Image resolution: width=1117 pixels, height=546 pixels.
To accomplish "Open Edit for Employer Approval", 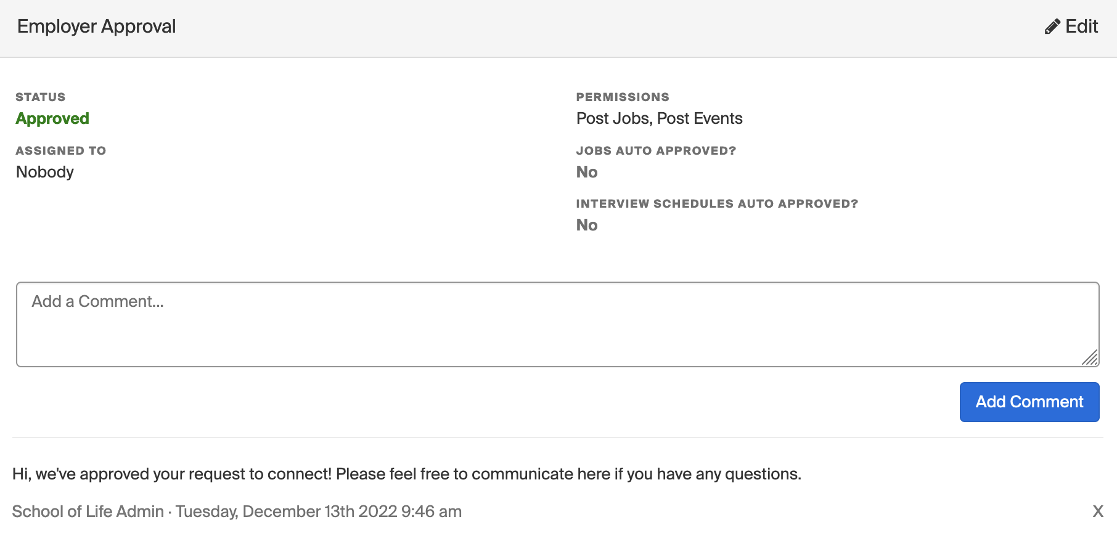I will 1071,26.
